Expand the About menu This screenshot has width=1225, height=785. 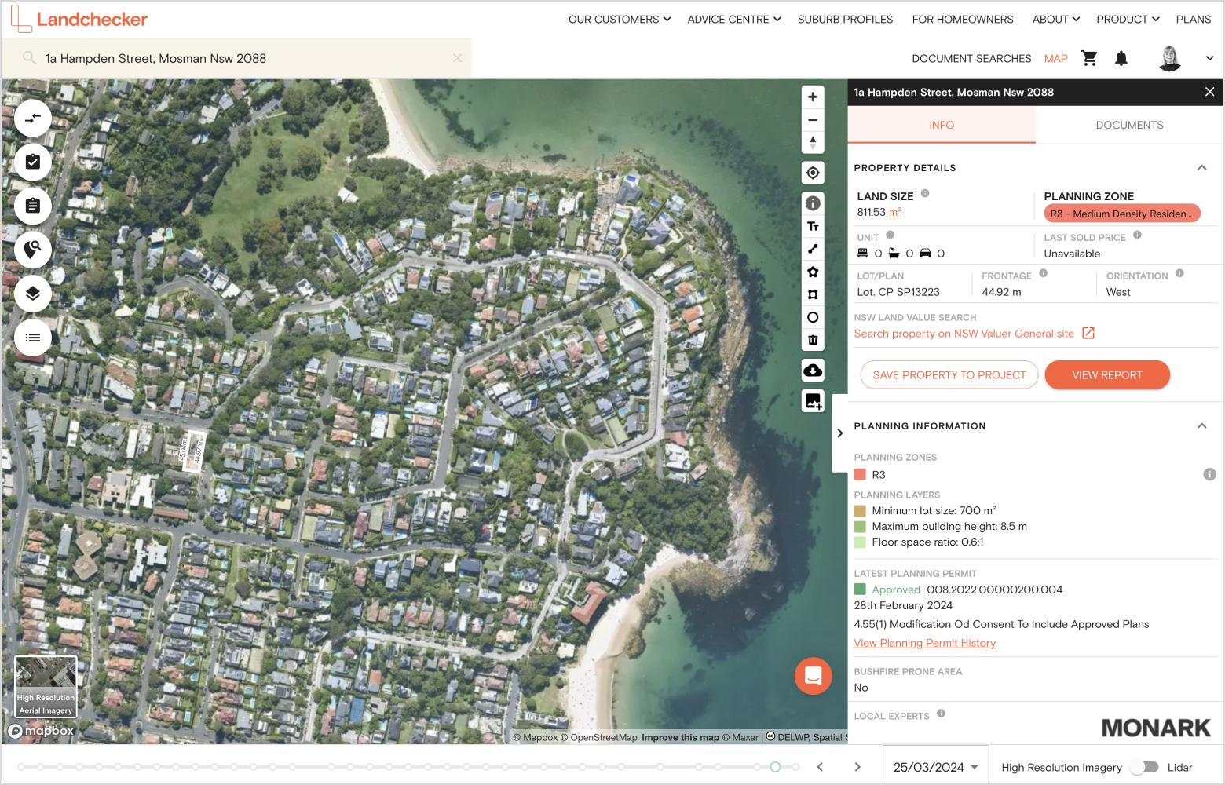(1056, 19)
